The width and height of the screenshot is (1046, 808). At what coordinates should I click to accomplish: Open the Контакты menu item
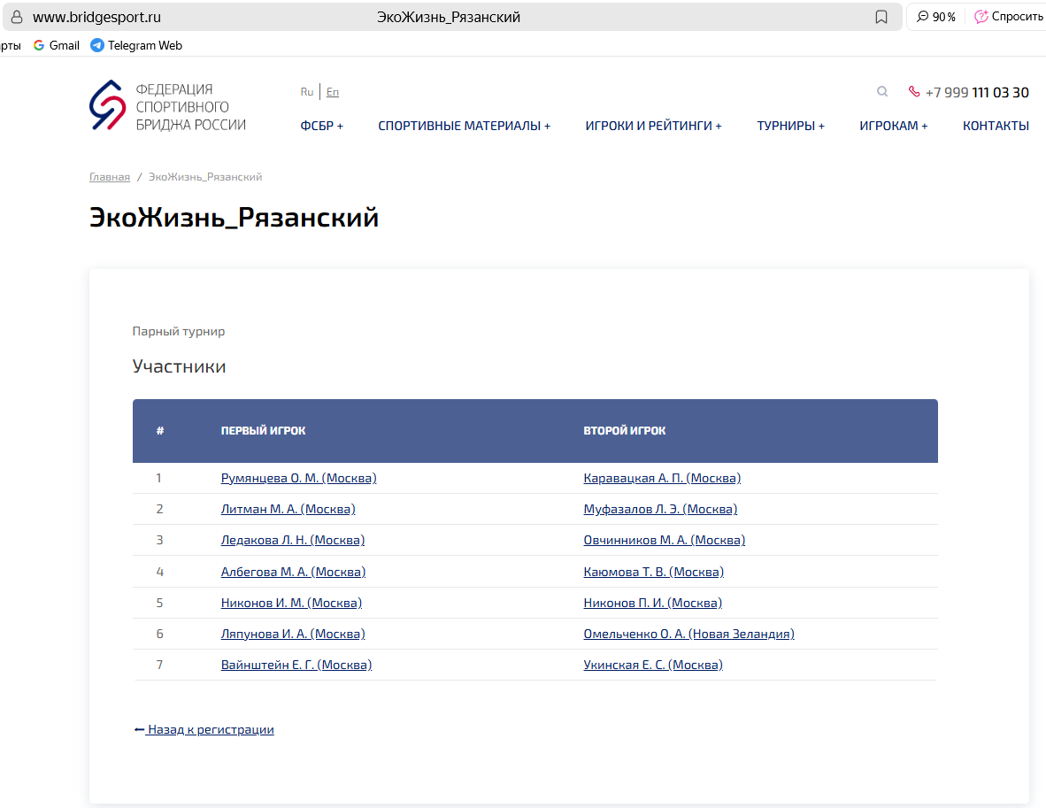[996, 126]
